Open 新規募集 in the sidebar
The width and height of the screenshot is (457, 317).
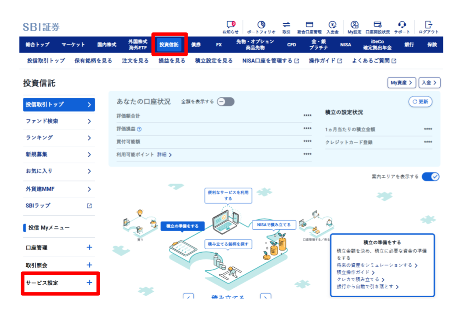click(59, 155)
